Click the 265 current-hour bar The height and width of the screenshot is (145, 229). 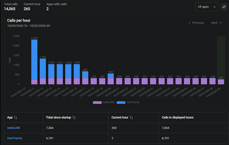[x=221, y=82]
